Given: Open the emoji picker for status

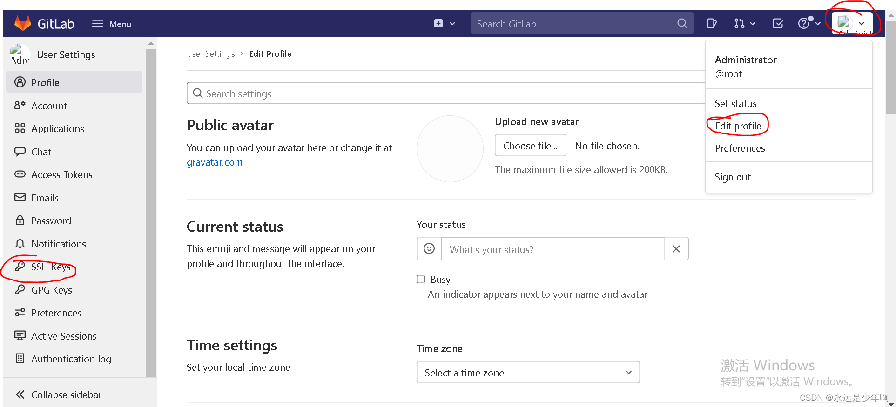Looking at the screenshot, I should click(429, 249).
